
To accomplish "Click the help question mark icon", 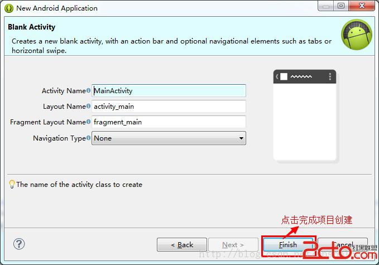I will coord(19,244).
